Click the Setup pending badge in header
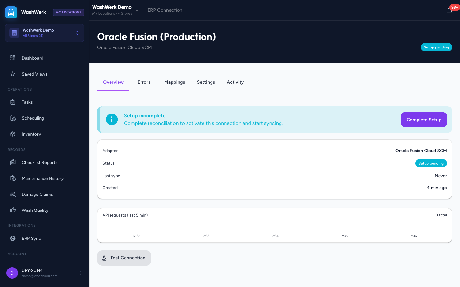This screenshot has width=460, height=287. pos(436,47)
